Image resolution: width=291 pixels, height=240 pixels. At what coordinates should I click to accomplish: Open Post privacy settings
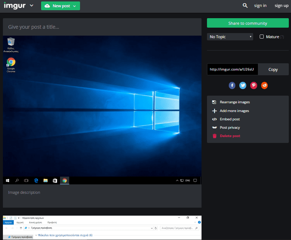point(226,128)
